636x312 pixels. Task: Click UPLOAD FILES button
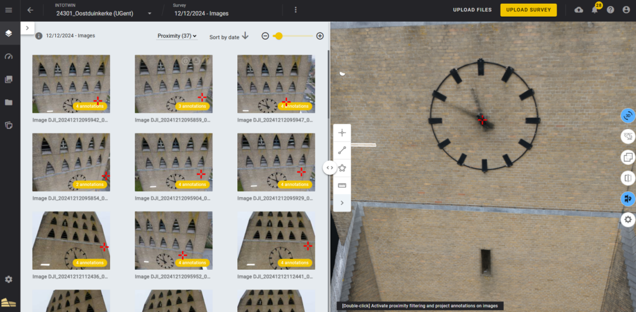(x=472, y=10)
